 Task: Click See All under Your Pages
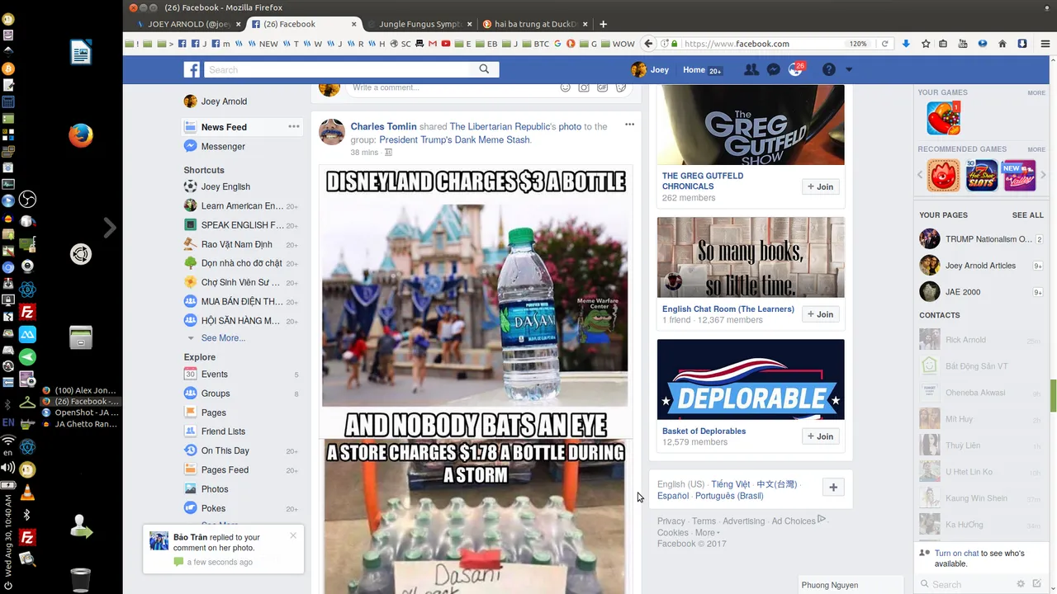tap(1028, 215)
